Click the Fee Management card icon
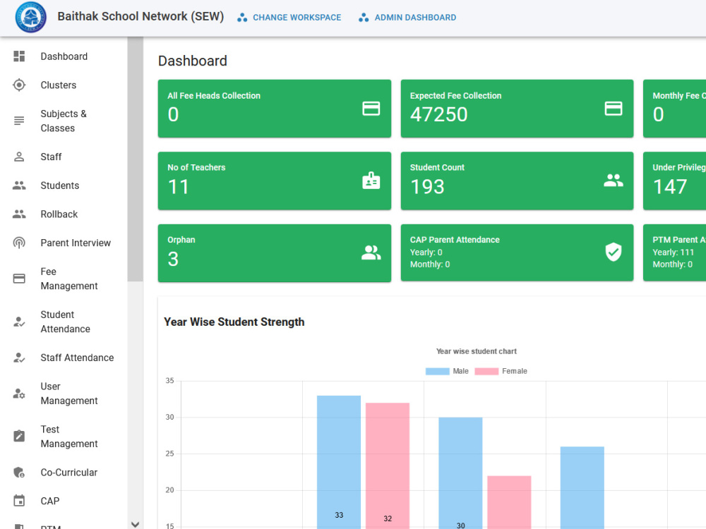This screenshot has height=529, width=706. [x=19, y=279]
